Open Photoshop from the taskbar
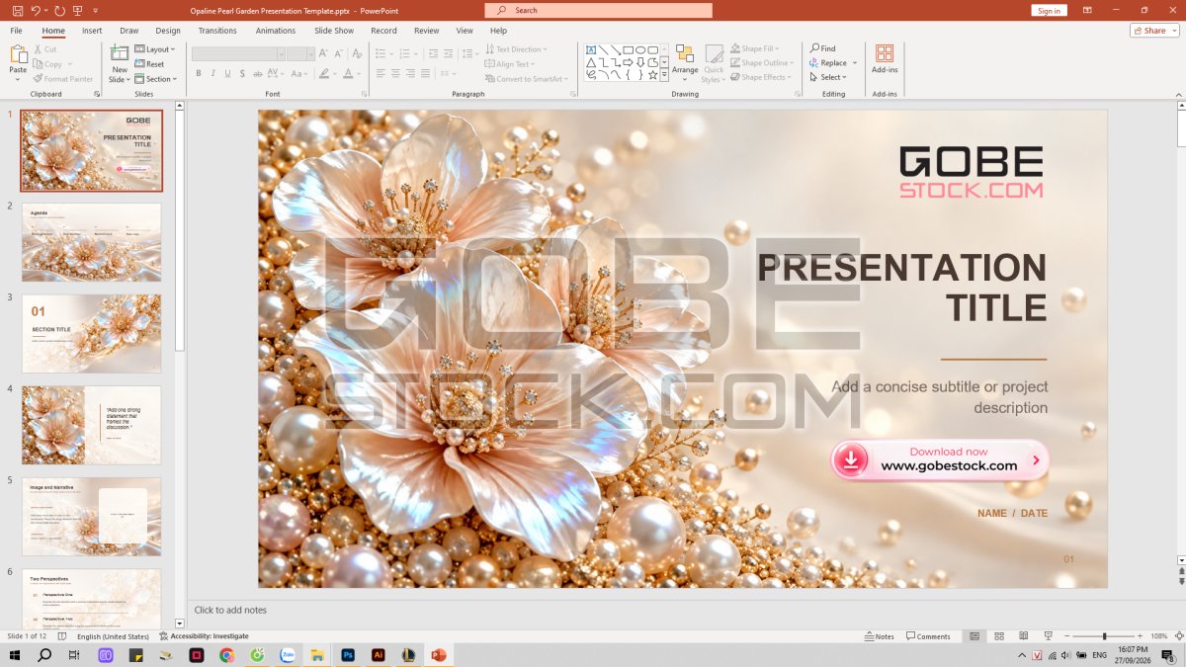The height and width of the screenshot is (667, 1186). pos(348,655)
